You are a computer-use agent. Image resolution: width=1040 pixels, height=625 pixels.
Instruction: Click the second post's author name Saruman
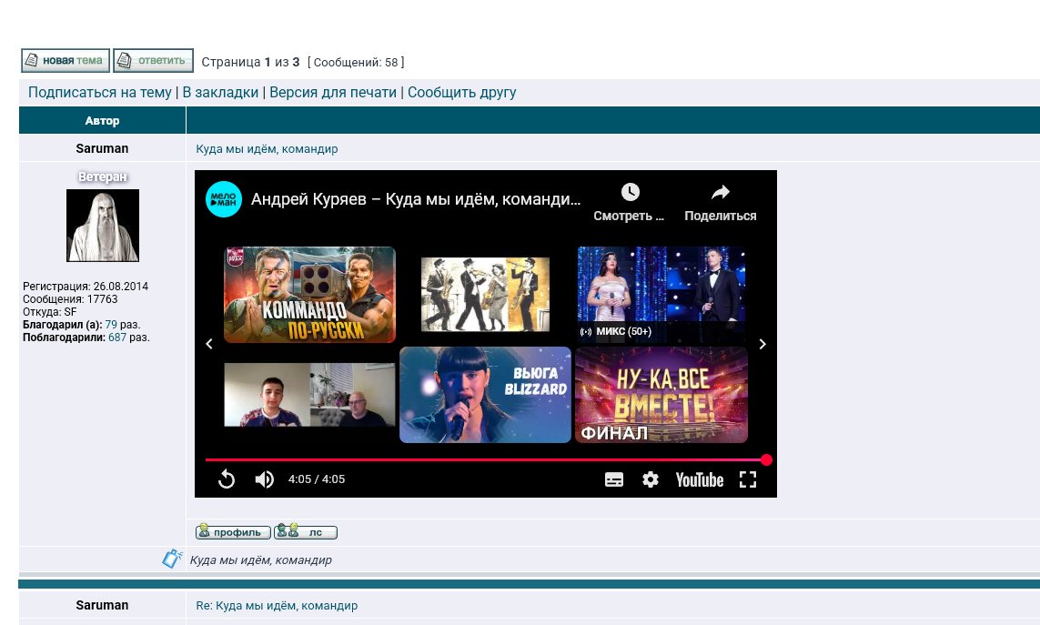tap(102, 605)
